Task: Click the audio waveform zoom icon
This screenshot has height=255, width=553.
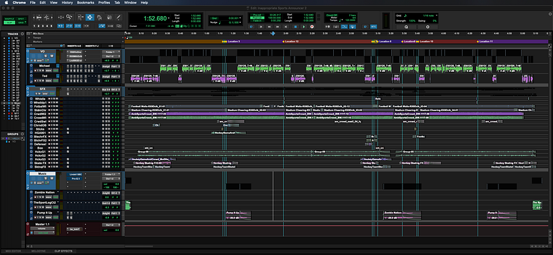Action: coord(39,17)
